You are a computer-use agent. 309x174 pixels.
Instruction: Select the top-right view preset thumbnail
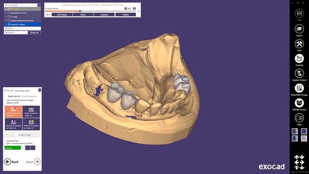[304, 131]
